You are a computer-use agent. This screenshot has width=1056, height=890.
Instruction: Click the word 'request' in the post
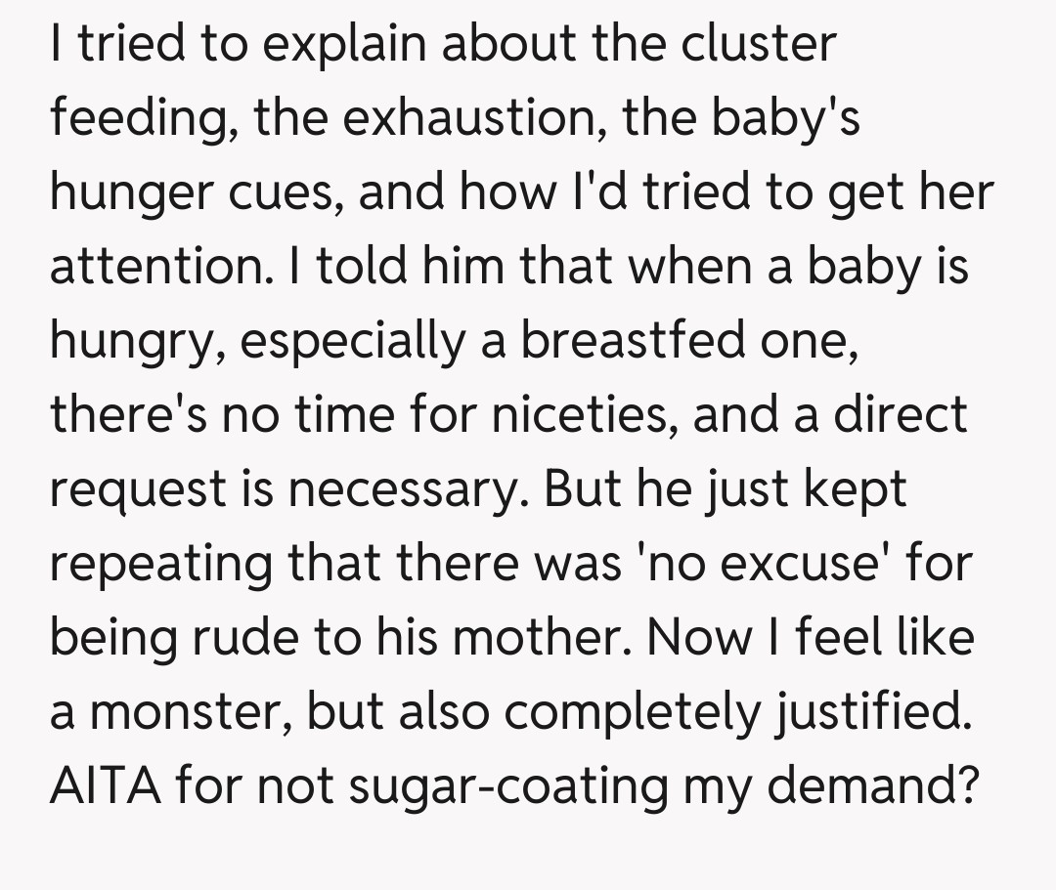point(134,488)
